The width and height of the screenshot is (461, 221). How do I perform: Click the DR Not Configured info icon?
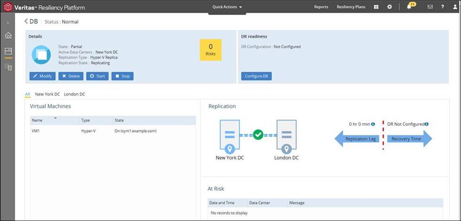click(x=427, y=124)
